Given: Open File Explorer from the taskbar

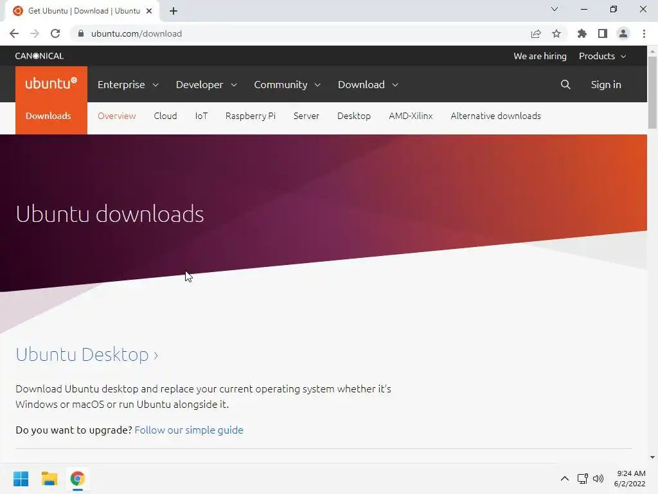Looking at the screenshot, I should [49, 479].
